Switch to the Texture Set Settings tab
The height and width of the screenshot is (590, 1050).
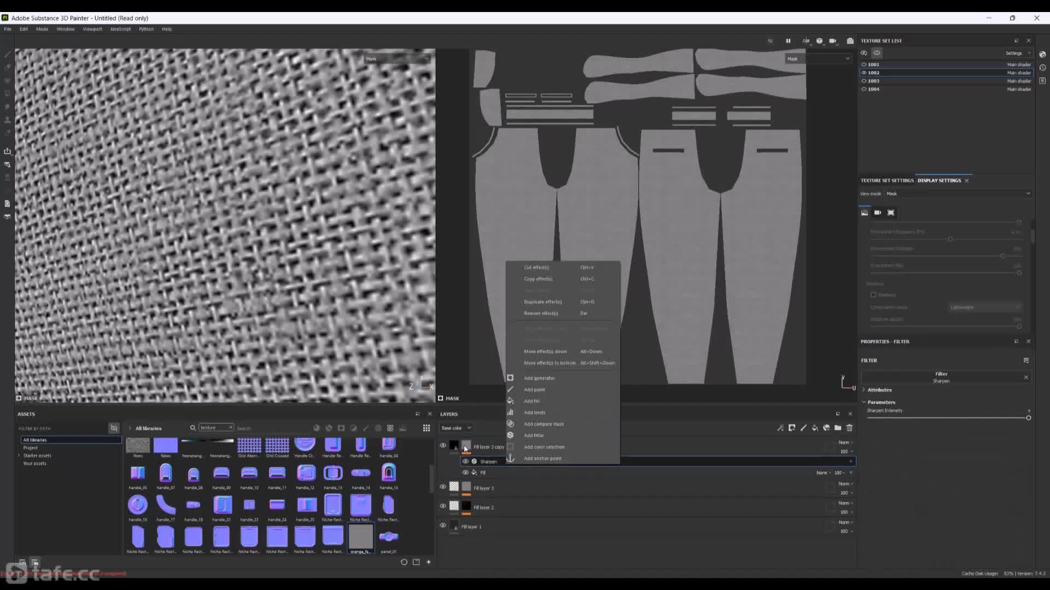[887, 180]
